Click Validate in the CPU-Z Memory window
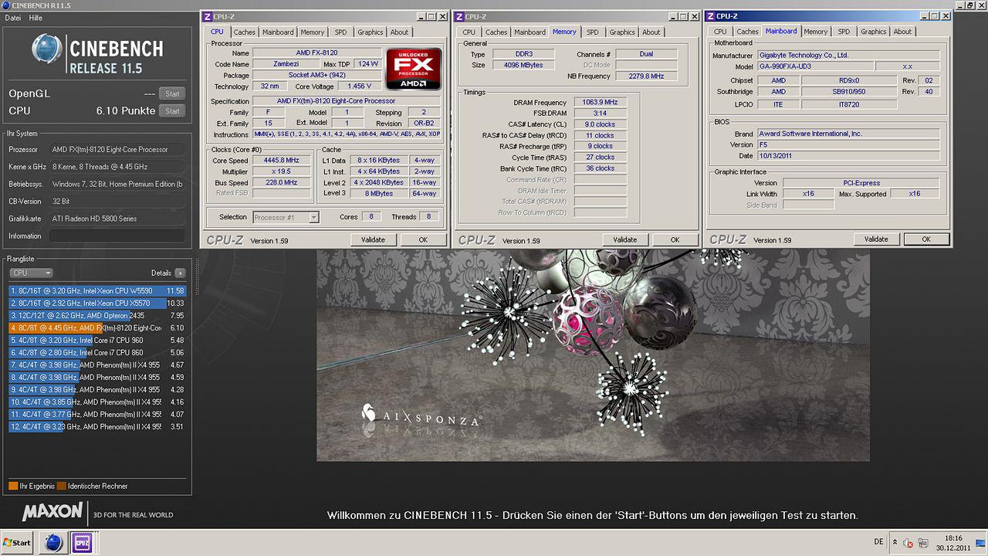The height and width of the screenshot is (556, 988). click(x=625, y=239)
